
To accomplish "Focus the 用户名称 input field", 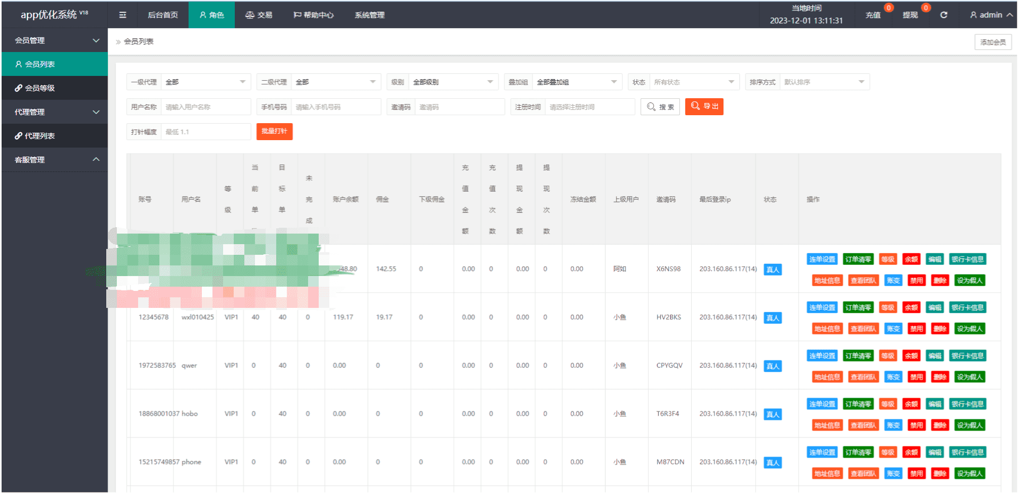I will point(206,107).
